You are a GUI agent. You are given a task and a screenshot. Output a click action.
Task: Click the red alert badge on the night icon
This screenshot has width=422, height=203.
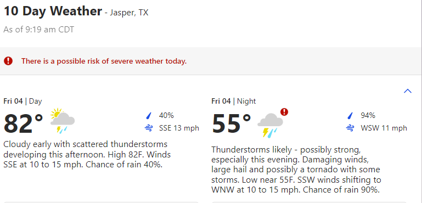(284, 112)
